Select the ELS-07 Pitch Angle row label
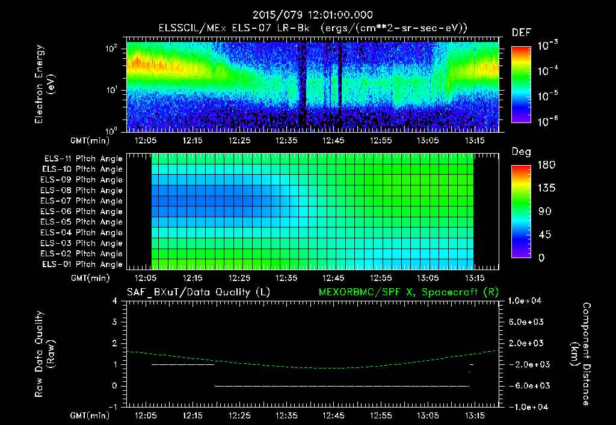The image size is (616, 425). pos(82,200)
